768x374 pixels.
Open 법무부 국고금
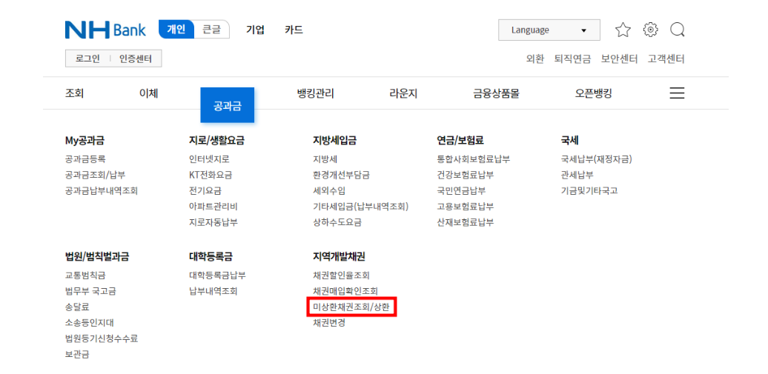90,291
